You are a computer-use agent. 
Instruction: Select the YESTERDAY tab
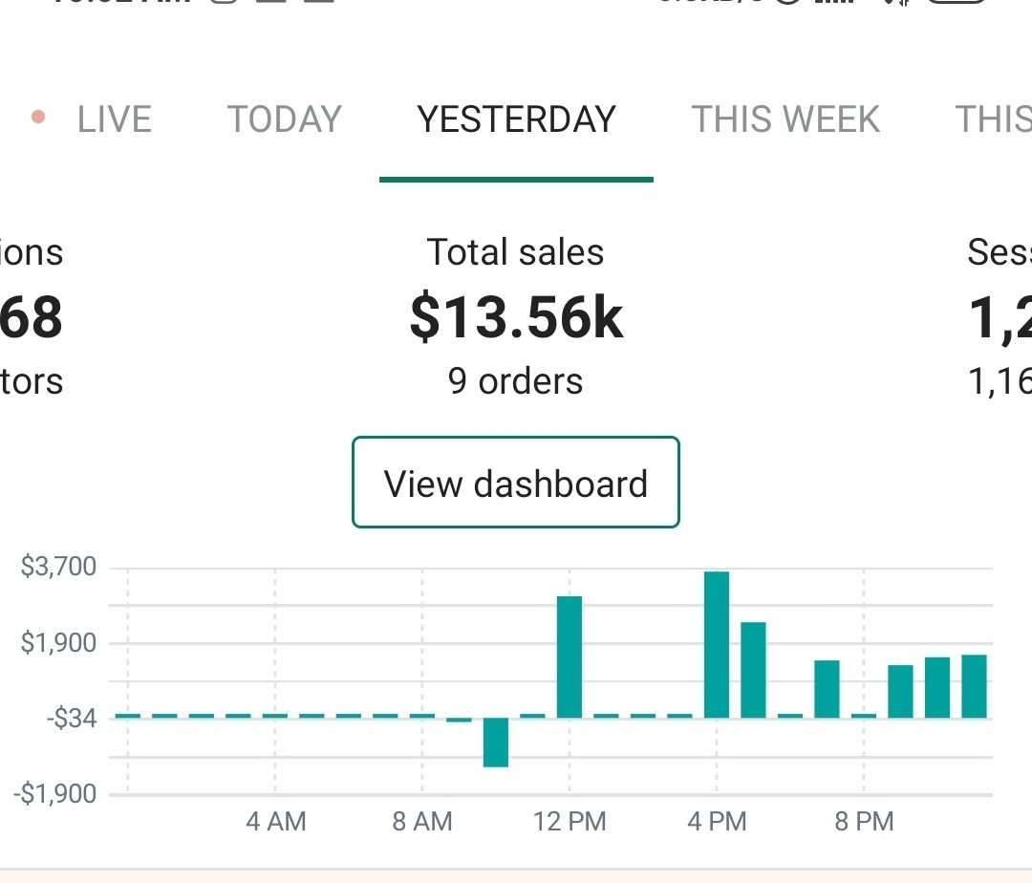(516, 119)
